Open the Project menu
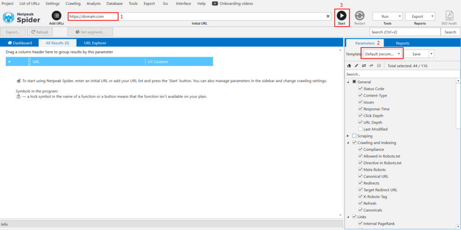 pos(8,4)
